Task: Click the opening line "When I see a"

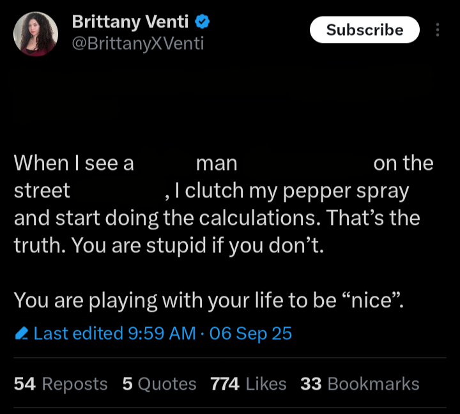Action: (x=74, y=164)
